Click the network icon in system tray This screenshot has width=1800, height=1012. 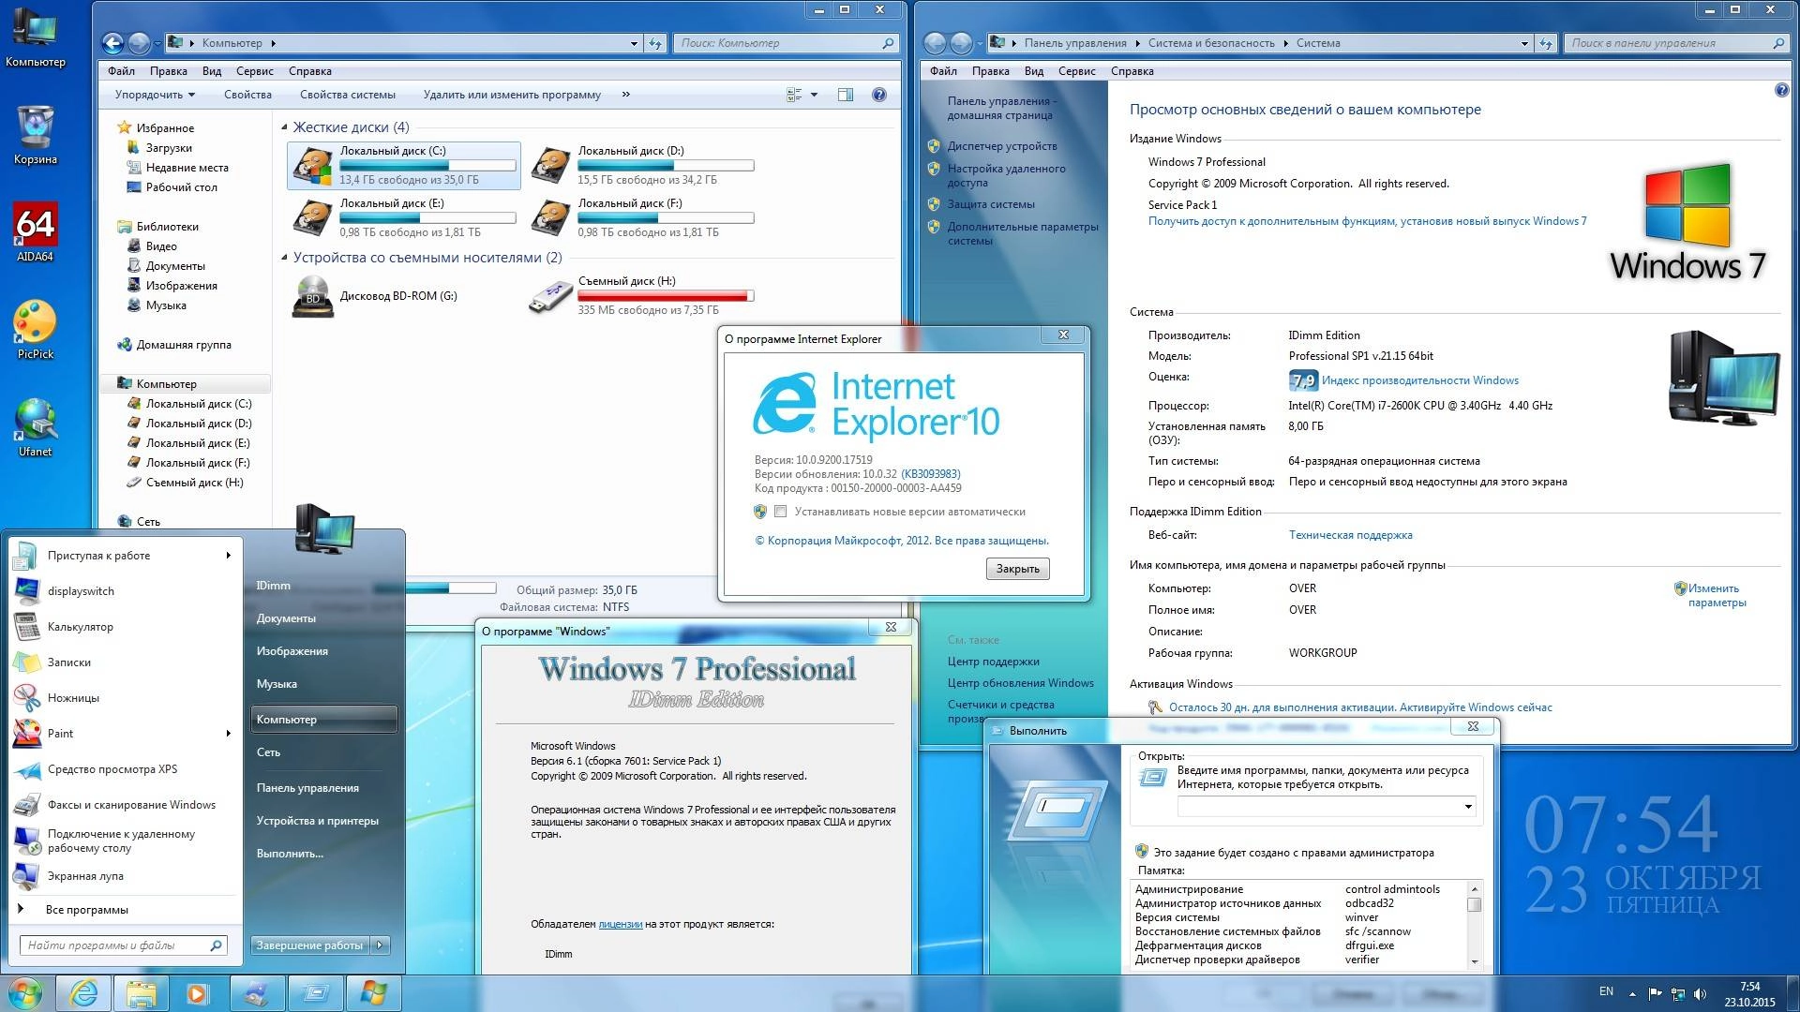(x=1677, y=993)
